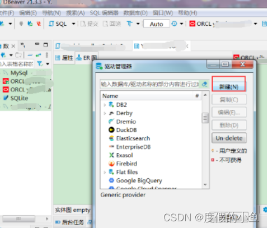This screenshot has height=228, width=268.
Task: Minimize the navigator panel
Action: pos(37,44)
